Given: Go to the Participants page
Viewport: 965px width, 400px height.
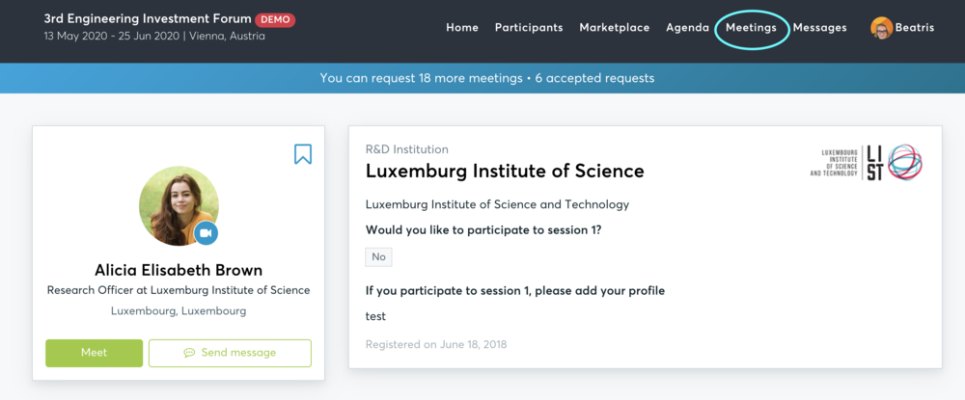Looking at the screenshot, I should (529, 28).
